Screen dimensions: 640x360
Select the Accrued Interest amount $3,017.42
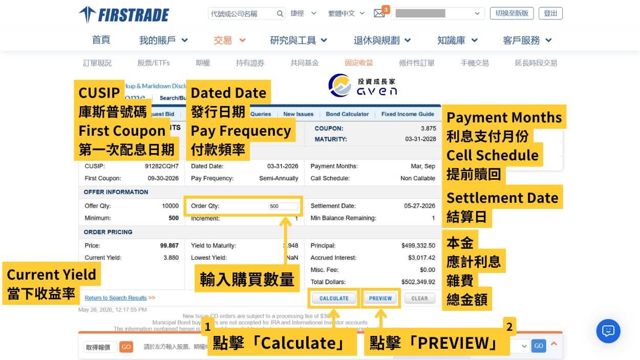(421, 258)
